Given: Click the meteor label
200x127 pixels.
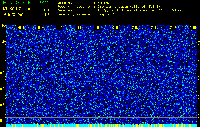Looking at the screenshot, I should (45, 10).
